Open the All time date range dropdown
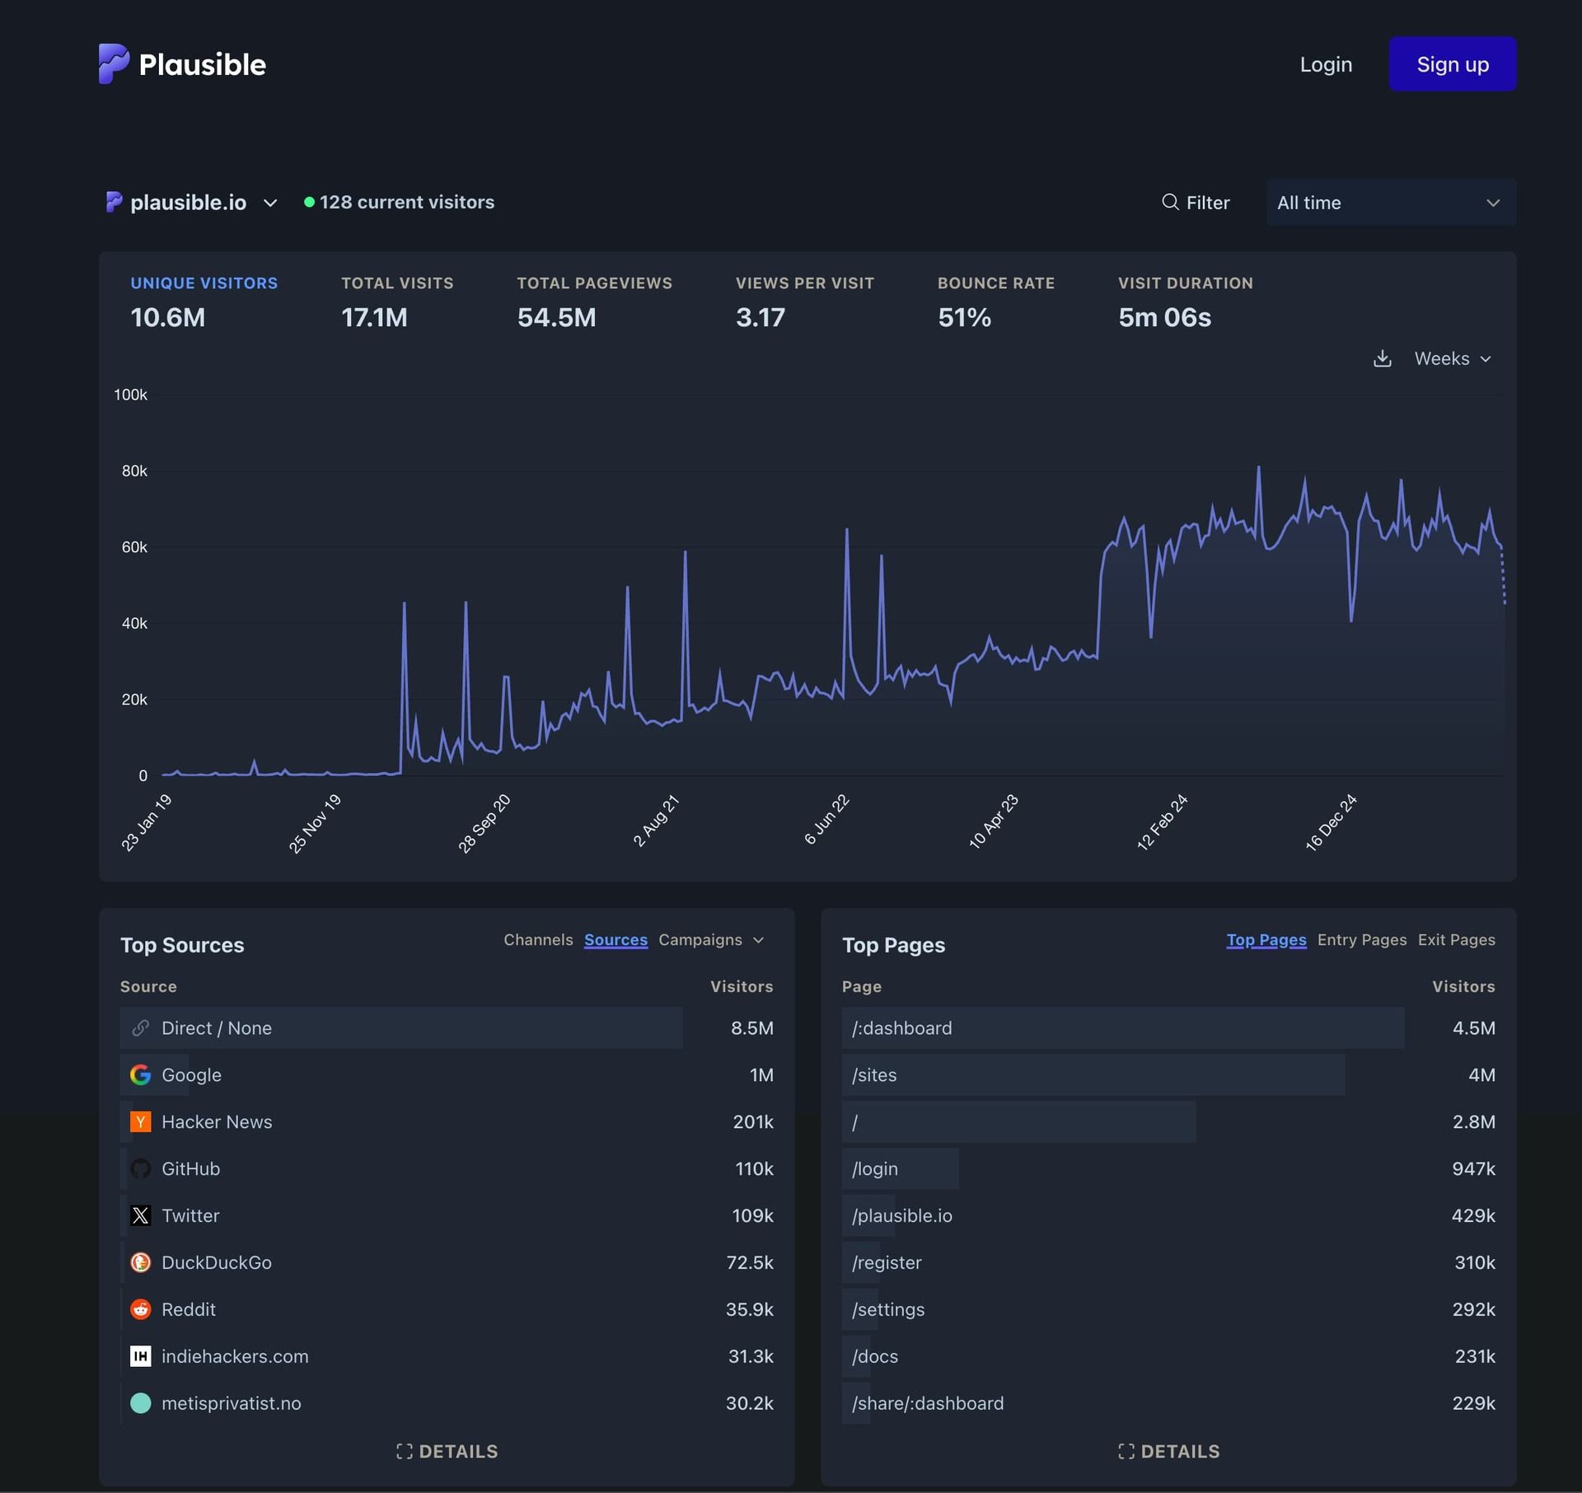Image resolution: width=1582 pixels, height=1493 pixels. pyautogui.click(x=1390, y=203)
